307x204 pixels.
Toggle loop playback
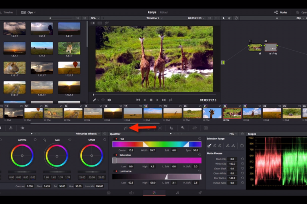tap(171, 100)
